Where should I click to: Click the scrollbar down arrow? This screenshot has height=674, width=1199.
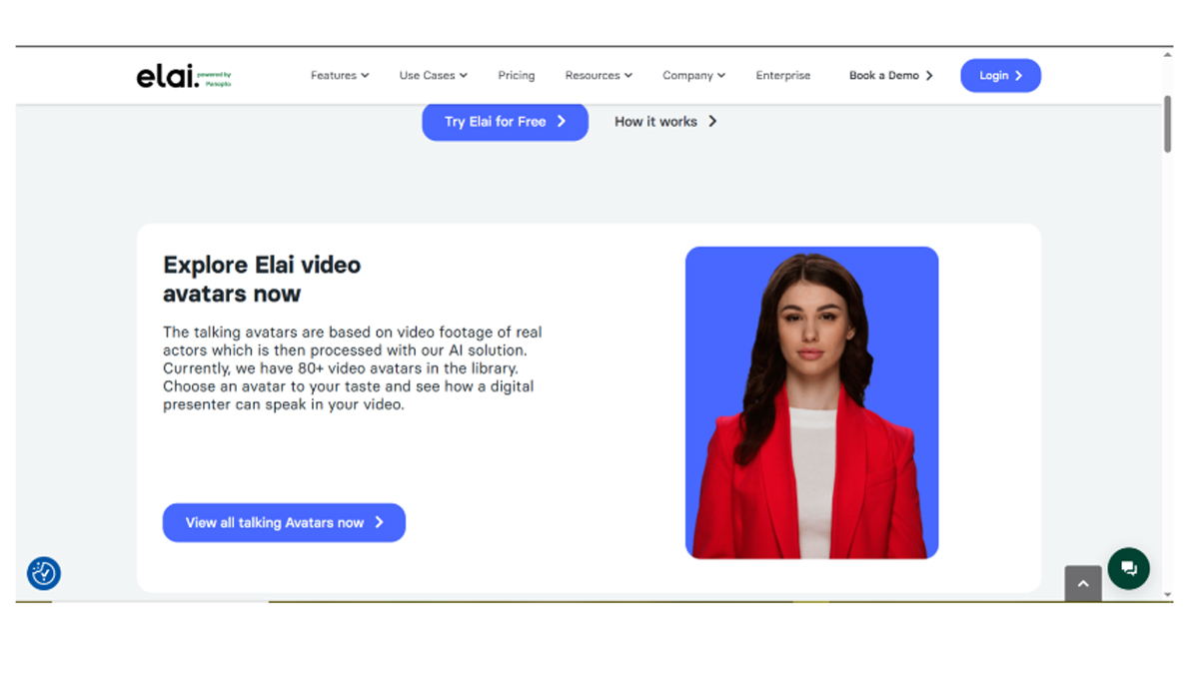pyautogui.click(x=1167, y=594)
